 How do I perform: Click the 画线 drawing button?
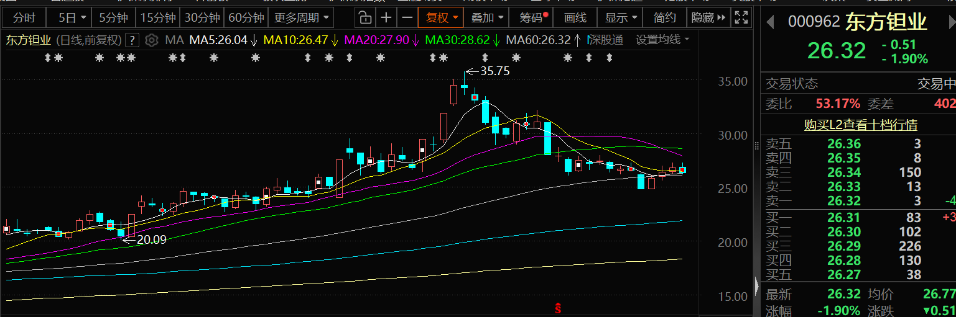(x=575, y=17)
